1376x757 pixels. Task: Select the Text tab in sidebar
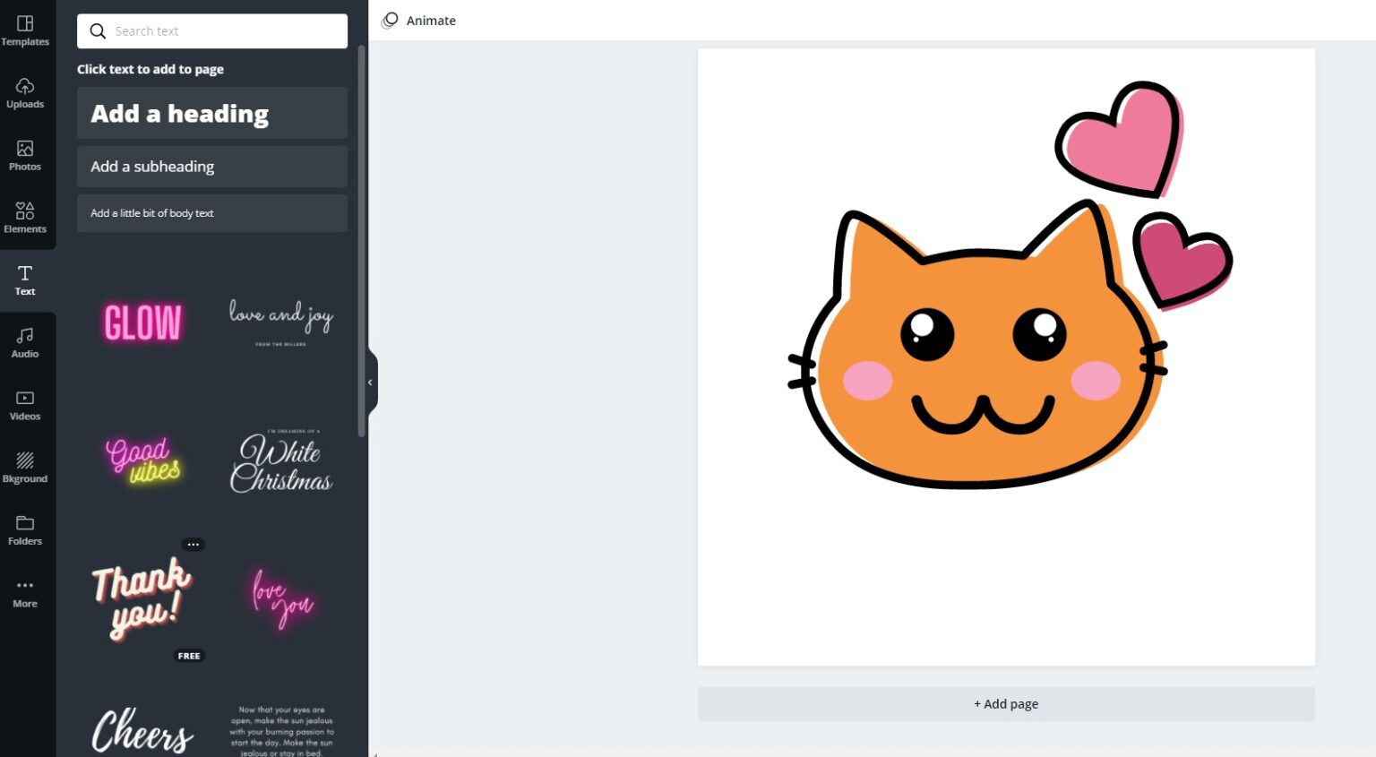(25, 280)
